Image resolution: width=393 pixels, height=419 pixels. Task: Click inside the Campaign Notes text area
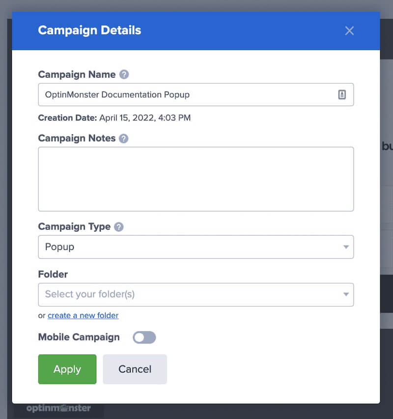(196, 178)
